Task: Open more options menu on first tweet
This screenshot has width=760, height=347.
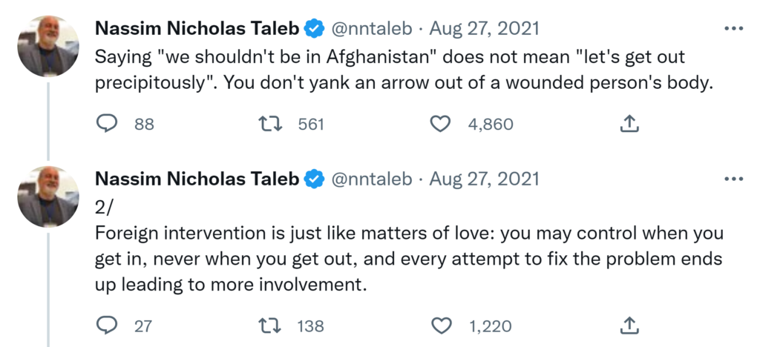Action: (x=733, y=28)
